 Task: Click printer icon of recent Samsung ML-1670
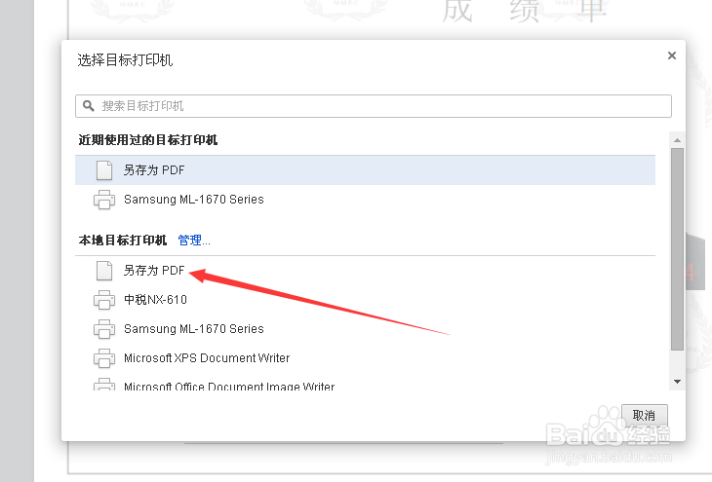(104, 200)
